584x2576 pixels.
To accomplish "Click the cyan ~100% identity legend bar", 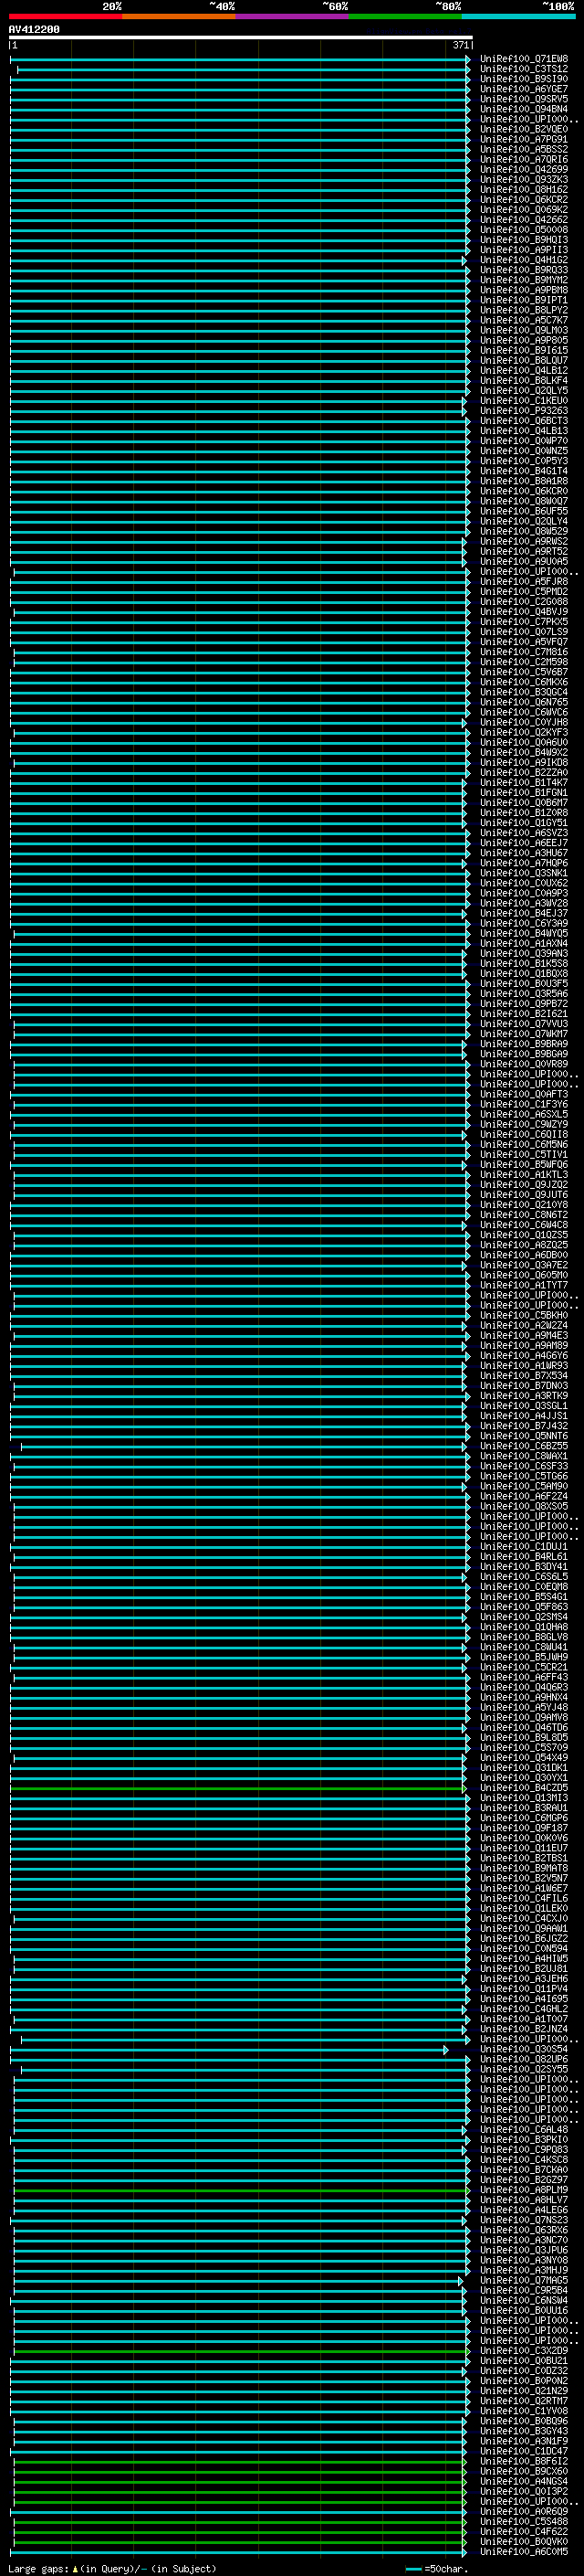I will point(518,16).
